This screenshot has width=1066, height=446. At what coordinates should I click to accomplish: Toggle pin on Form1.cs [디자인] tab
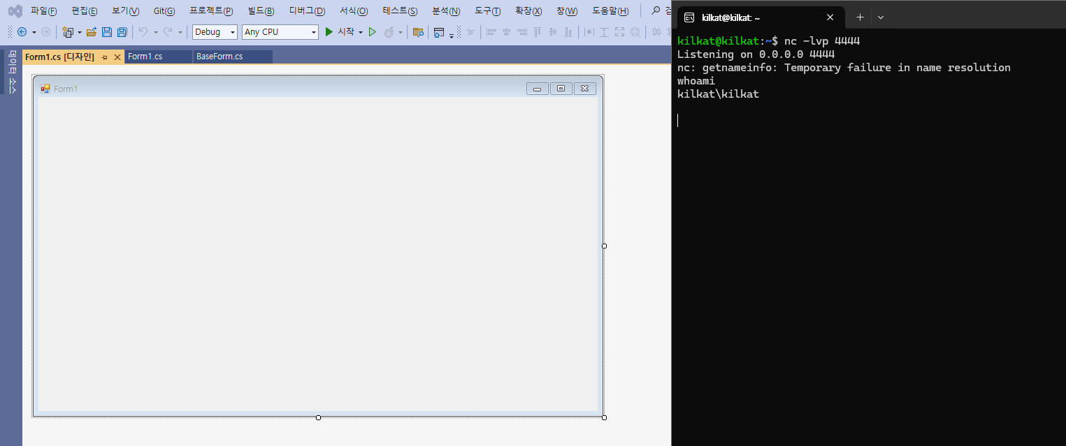[x=104, y=57]
